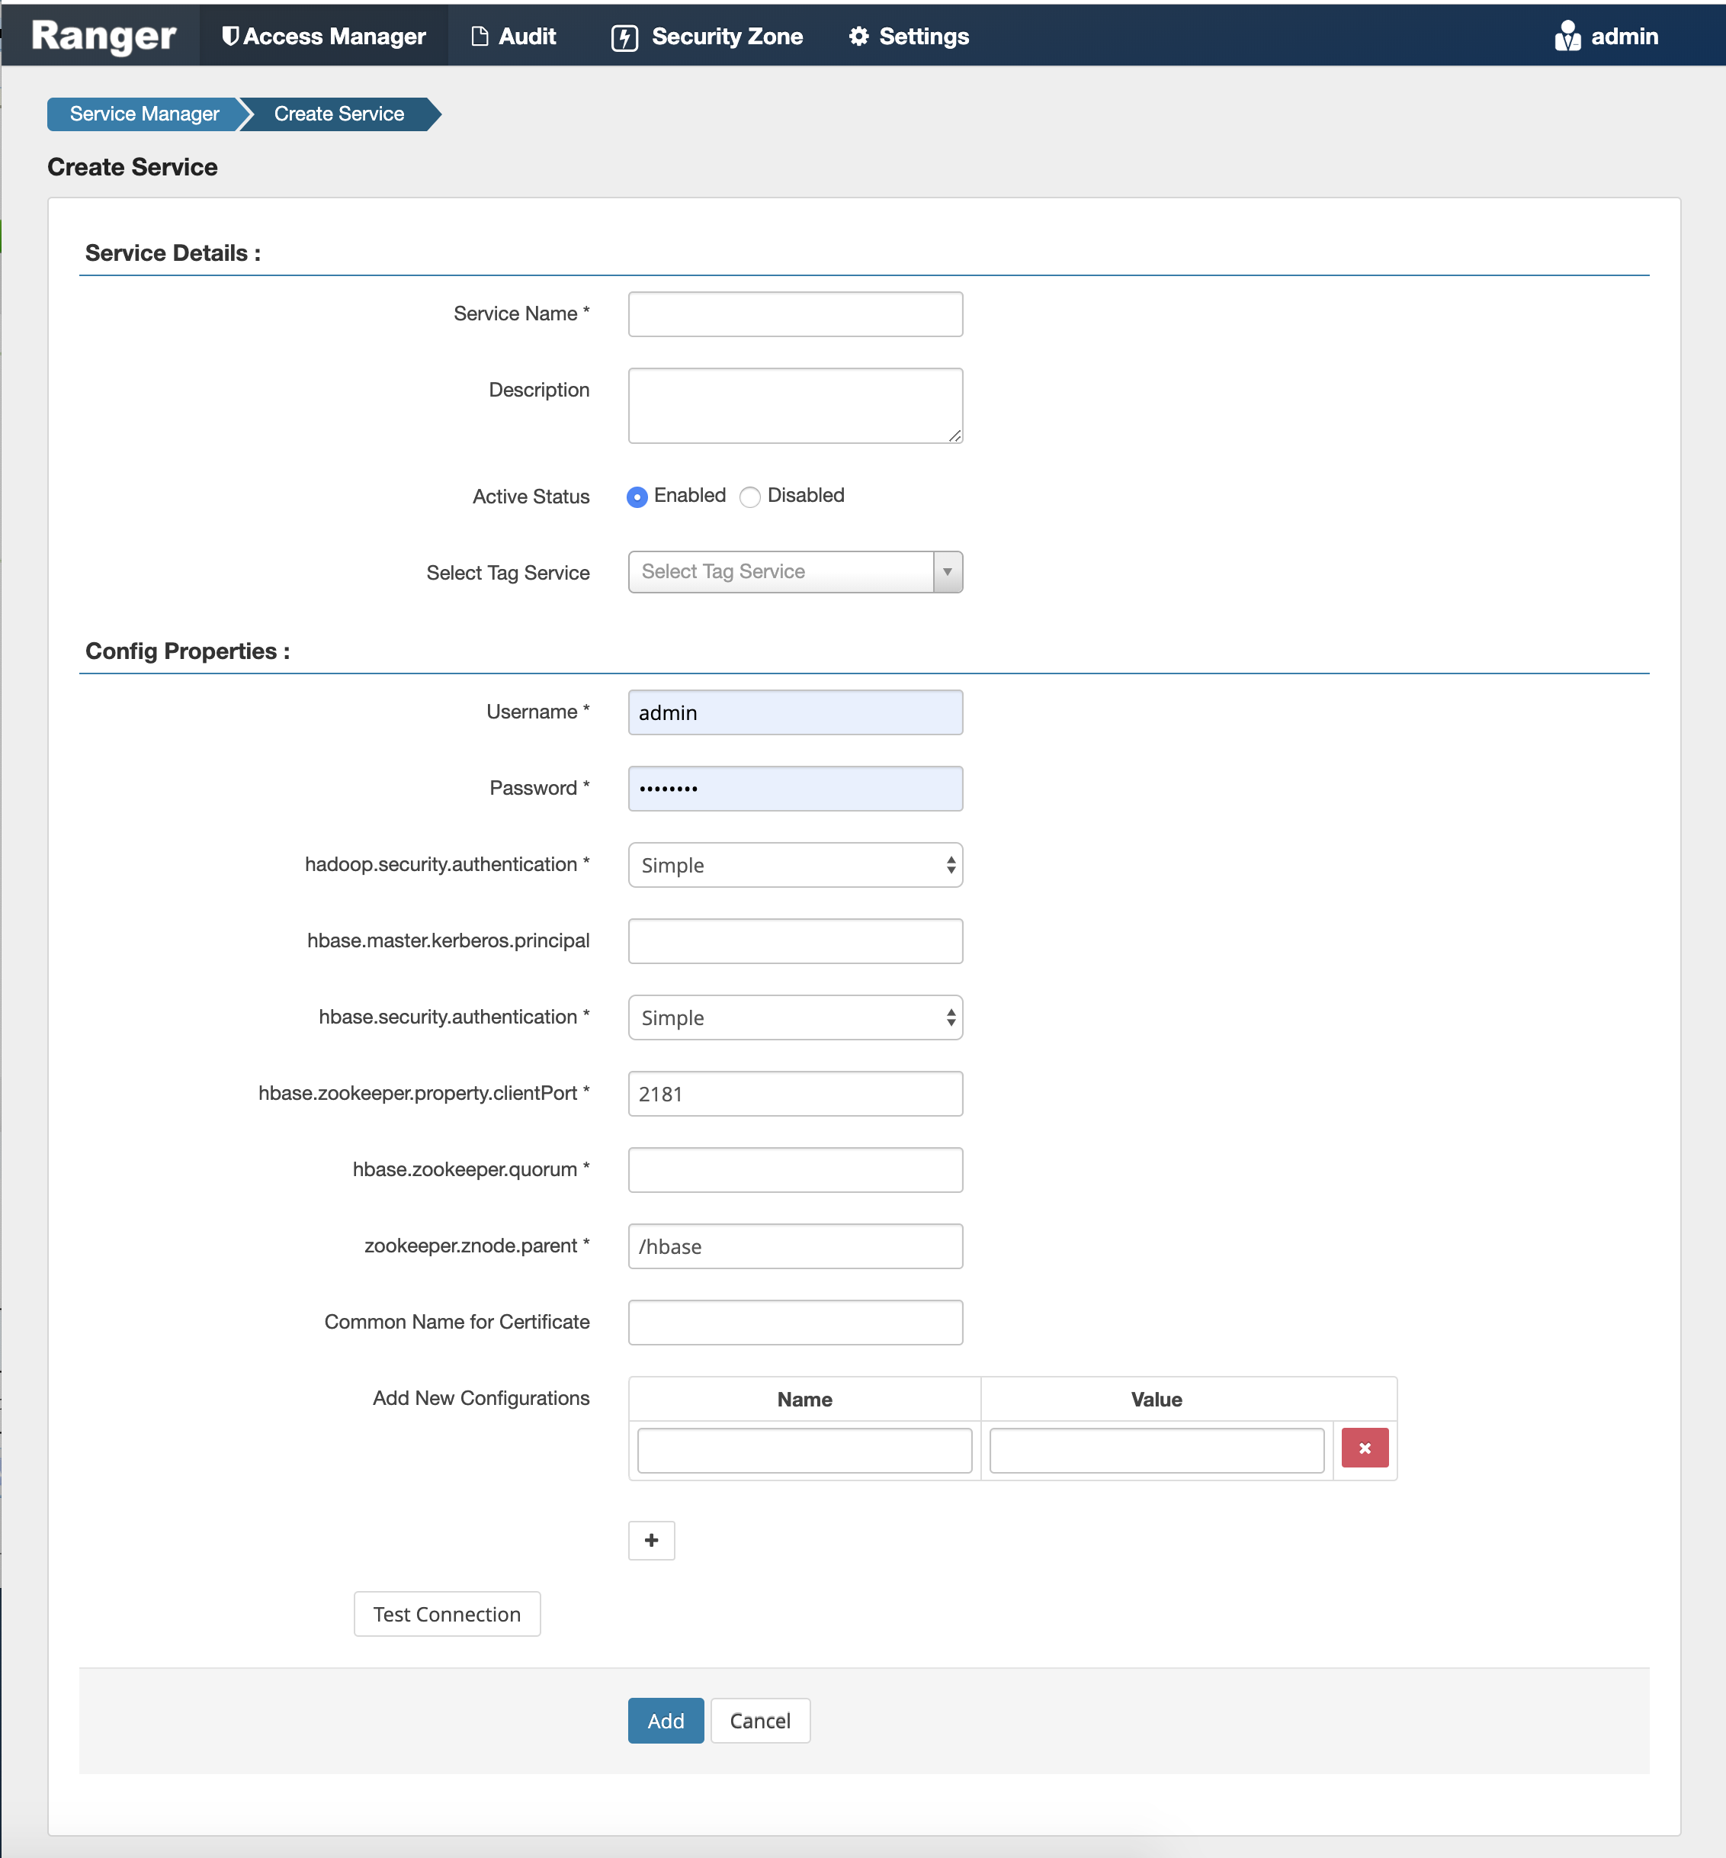Screen dimensions: 1726x1858
Task: Click into the Service Name field
Action: 794,314
